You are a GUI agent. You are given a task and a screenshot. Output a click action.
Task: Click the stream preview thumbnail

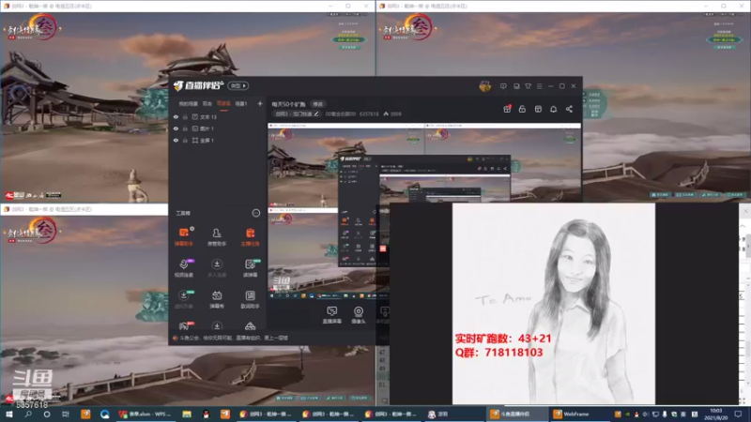click(x=424, y=211)
